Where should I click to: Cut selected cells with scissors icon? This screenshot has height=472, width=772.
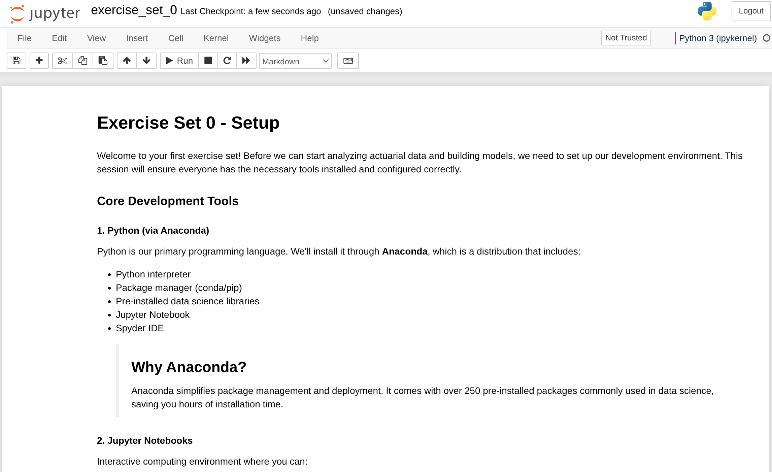tap(62, 61)
